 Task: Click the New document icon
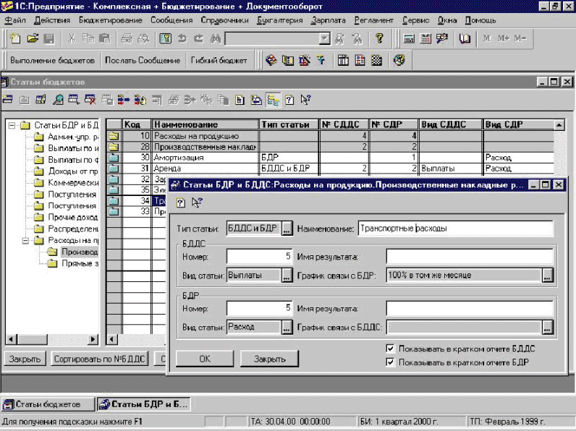(15, 38)
